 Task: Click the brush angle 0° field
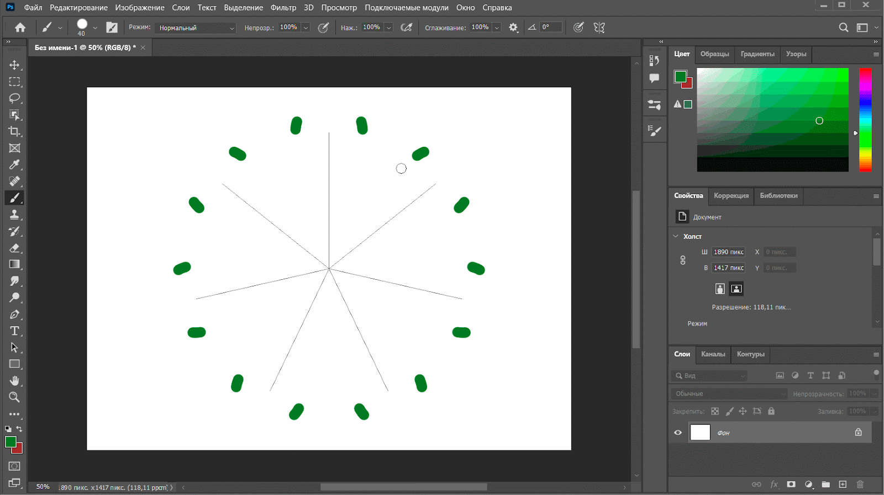pos(550,27)
